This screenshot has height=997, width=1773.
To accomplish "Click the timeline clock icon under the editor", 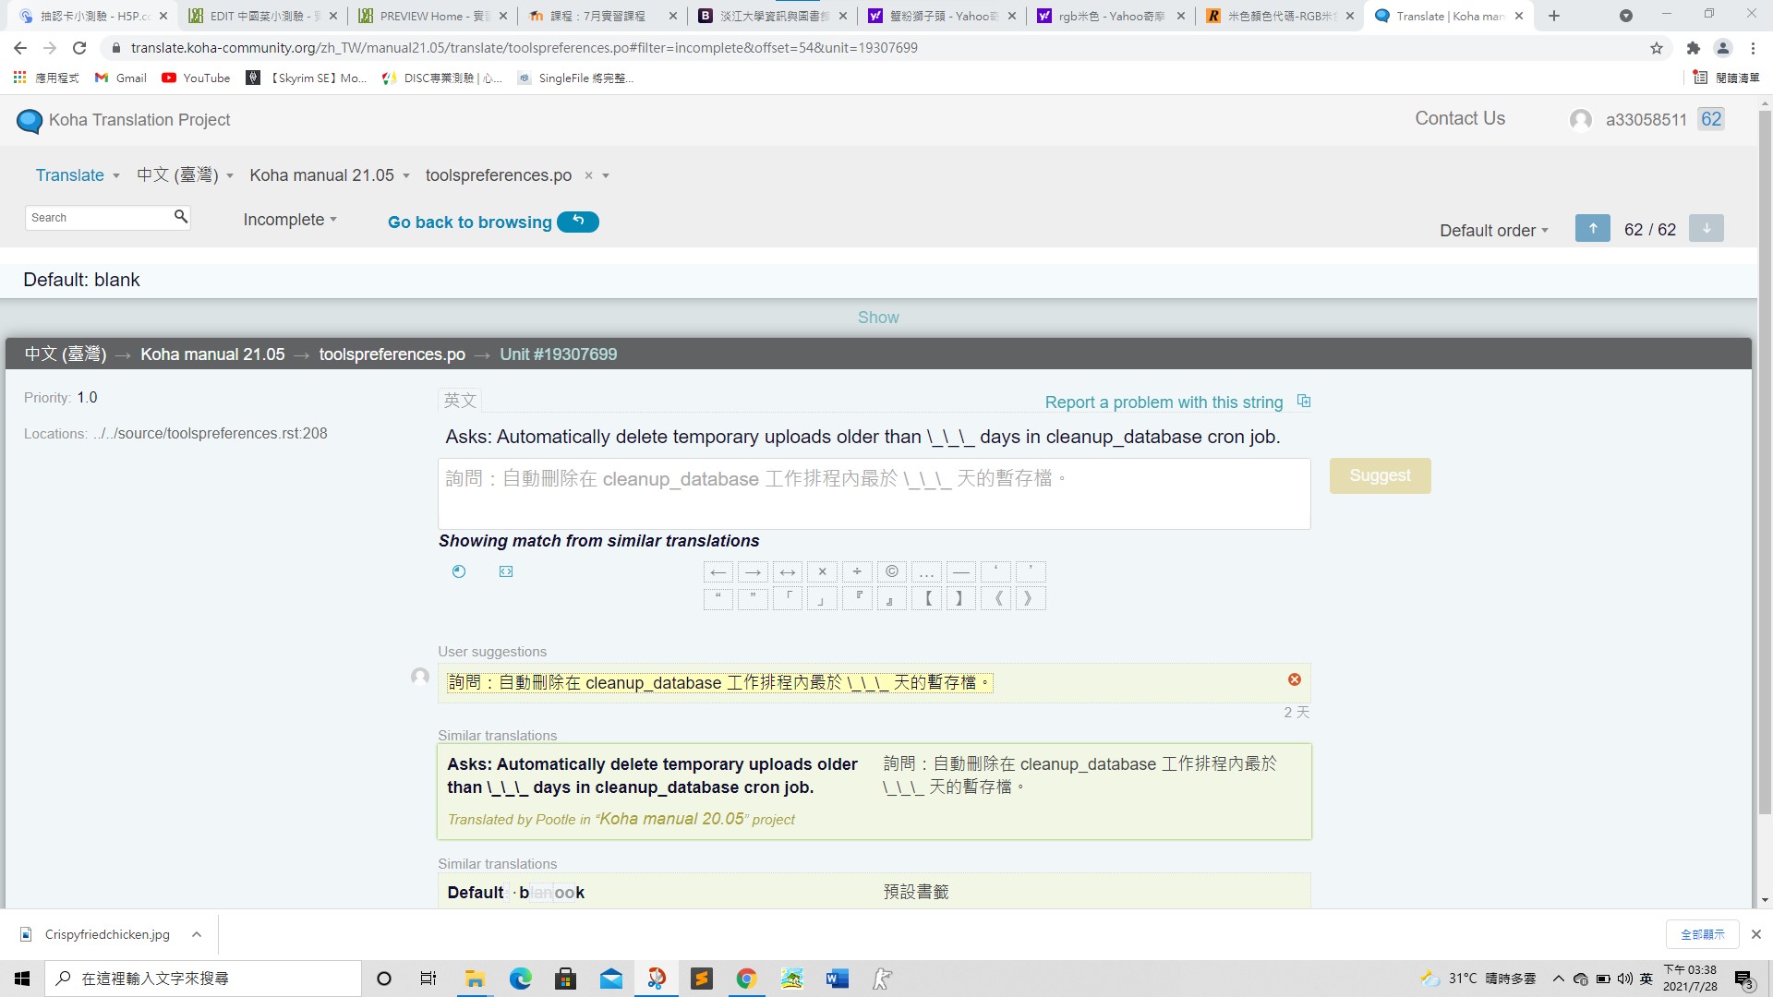I will click(459, 571).
